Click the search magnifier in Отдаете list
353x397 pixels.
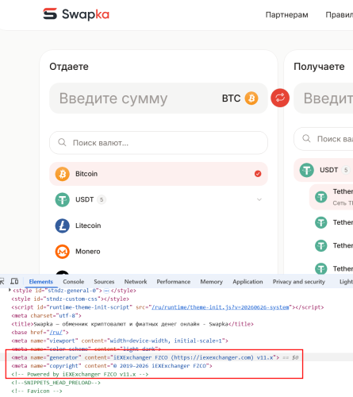click(x=62, y=142)
